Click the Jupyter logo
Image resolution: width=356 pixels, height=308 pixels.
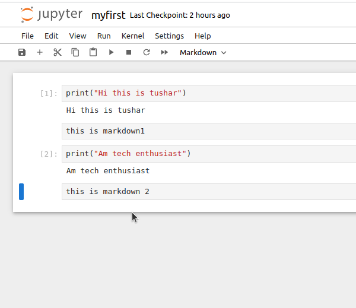52,15
